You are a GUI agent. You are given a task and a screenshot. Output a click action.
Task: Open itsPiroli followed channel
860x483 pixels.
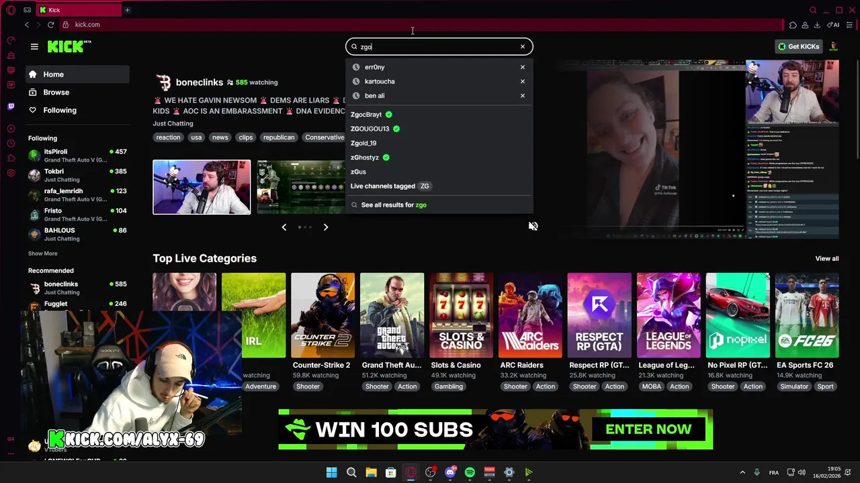click(x=77, y=156)
